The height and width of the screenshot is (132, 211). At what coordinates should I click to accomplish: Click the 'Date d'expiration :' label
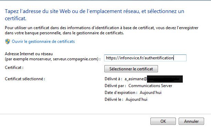click(x=121, y=93)
